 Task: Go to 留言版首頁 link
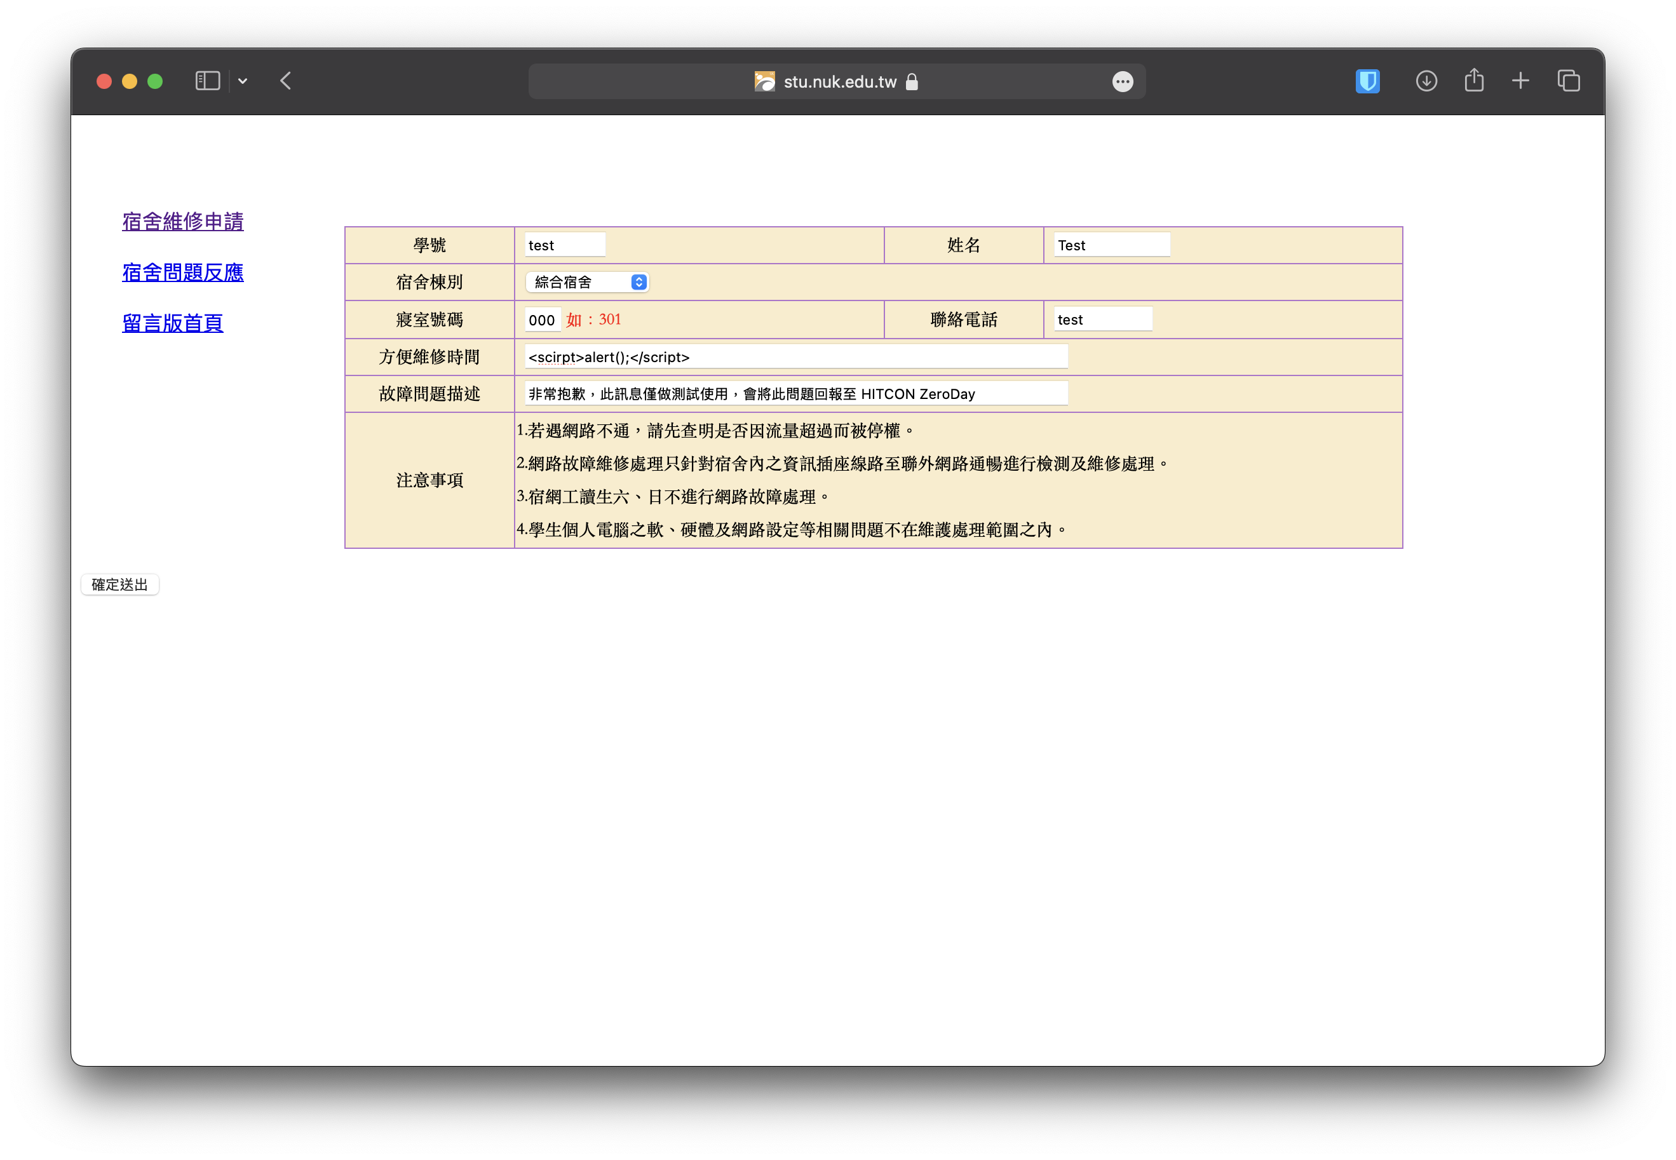click(x=172, y=323)
